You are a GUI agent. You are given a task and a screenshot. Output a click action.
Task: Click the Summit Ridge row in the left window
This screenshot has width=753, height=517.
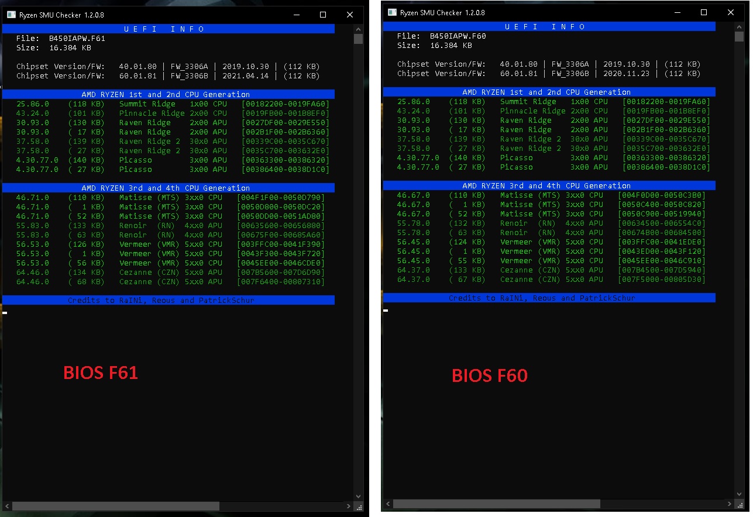click(173, 104)
